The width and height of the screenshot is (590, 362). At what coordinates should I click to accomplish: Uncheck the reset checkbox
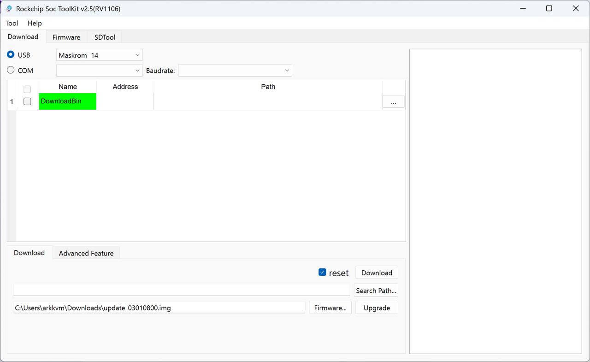tap(322, 272)
